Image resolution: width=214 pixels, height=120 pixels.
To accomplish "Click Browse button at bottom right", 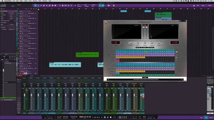I will coord(211,118).
